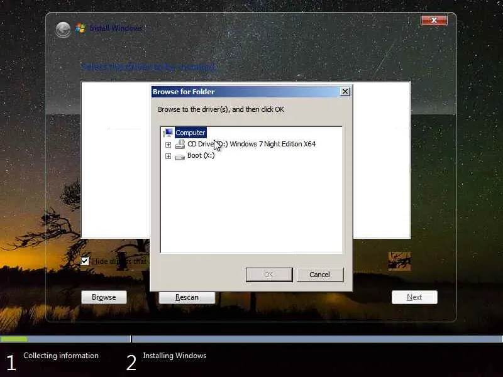Image resolution: width=503 pixels, height=377 pixels.
Task: Click the Rescan button
Action: click(x=187, y=297)
